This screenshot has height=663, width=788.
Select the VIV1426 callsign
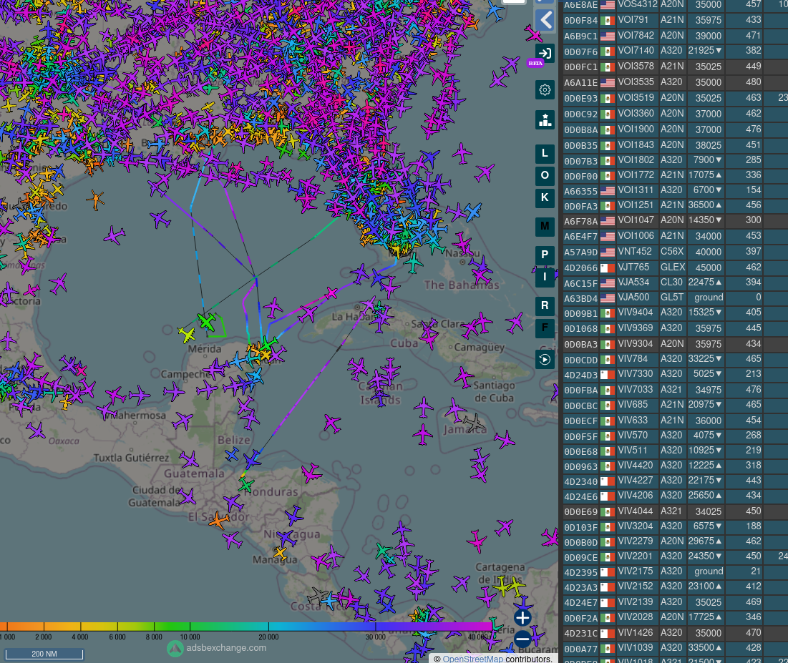636,633
